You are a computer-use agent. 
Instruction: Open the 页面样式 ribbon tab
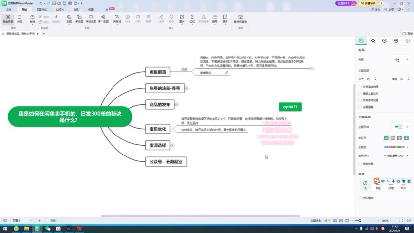(x=42, y=9)
